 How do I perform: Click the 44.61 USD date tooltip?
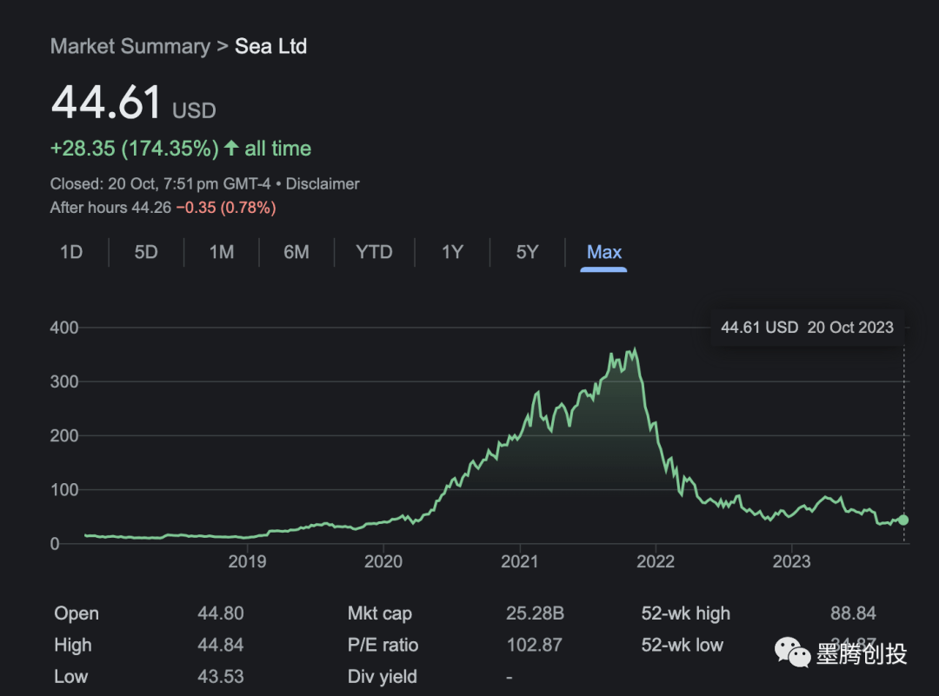[x=807, y=328]
